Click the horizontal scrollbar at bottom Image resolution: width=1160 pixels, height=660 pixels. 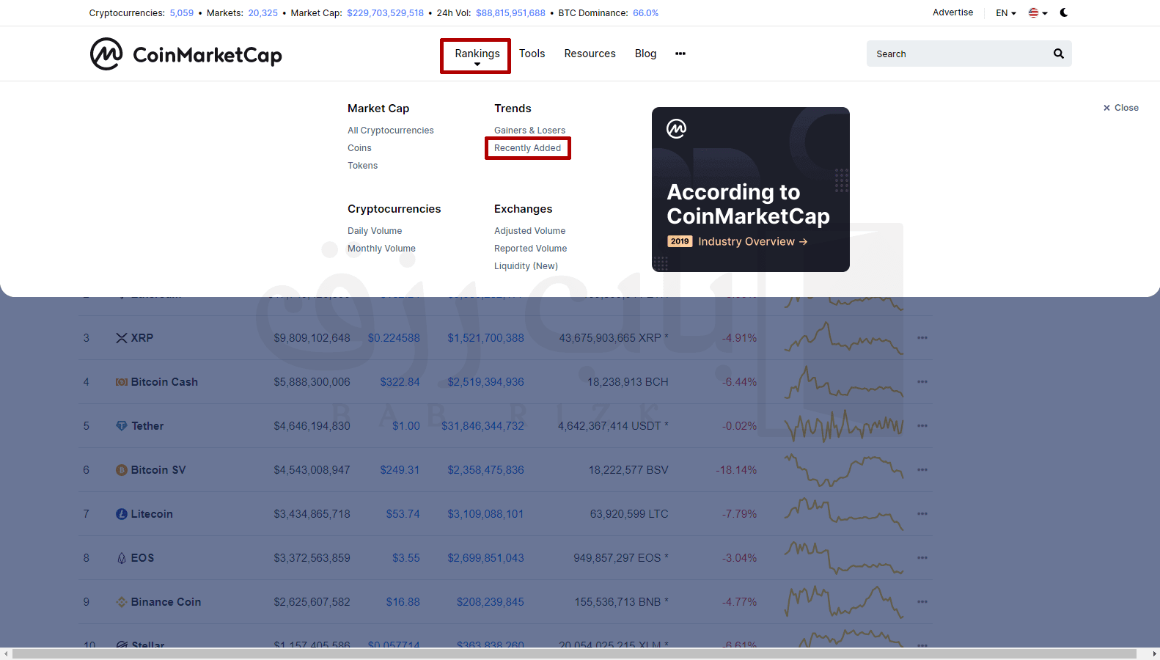[x=574, y=653]
